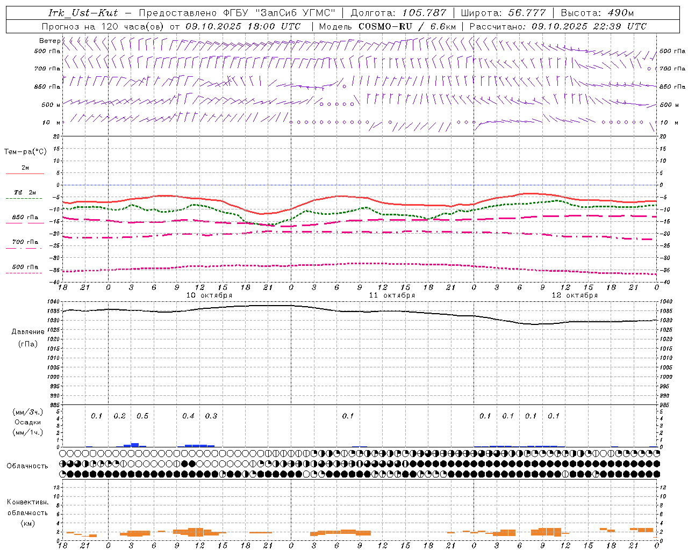Click the Давление pressure panel label
The height and width of the screenshot is (550, 688).
(x=28, y=332)
